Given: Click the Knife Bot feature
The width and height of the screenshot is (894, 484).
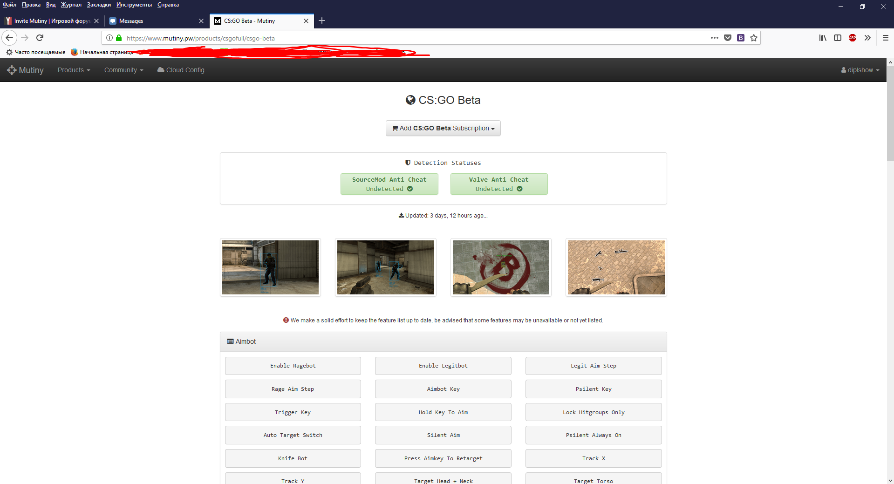Looking at the screenshot, I should click(x=293, y=458).
